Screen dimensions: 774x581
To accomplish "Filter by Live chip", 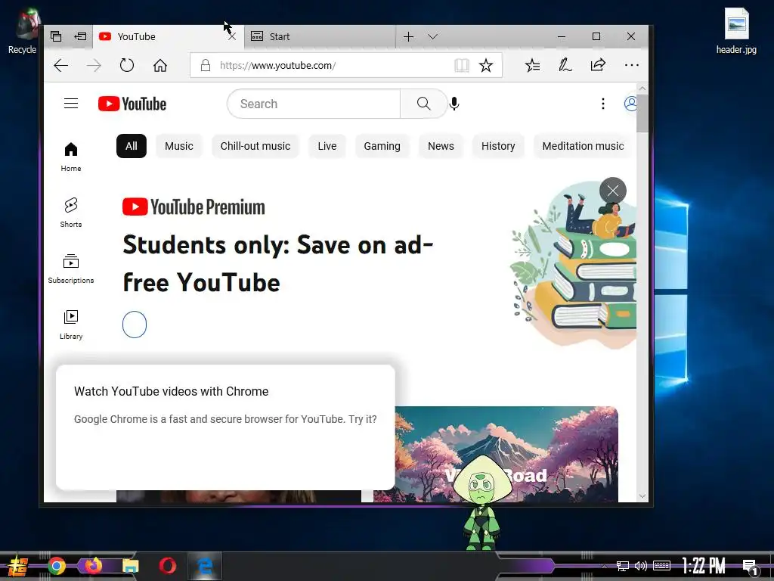I will [x=327, y=146].
